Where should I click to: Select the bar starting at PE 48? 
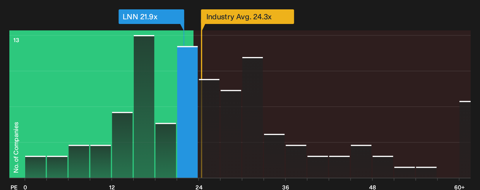coord(383,167)
